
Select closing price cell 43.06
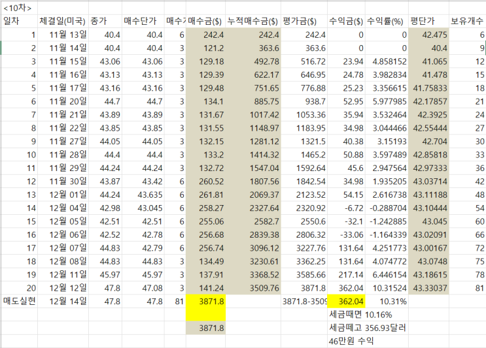coord(105,61)
